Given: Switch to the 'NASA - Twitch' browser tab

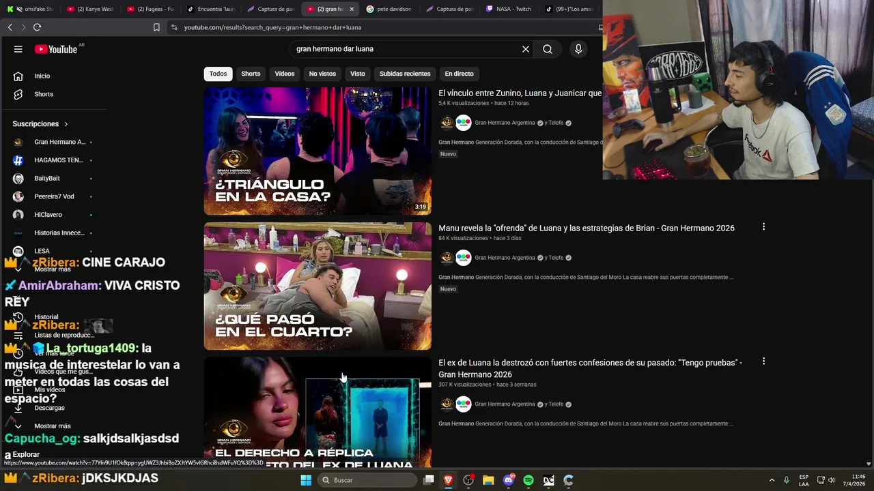Looking at the screenshot, I should [x=509, y=9].
